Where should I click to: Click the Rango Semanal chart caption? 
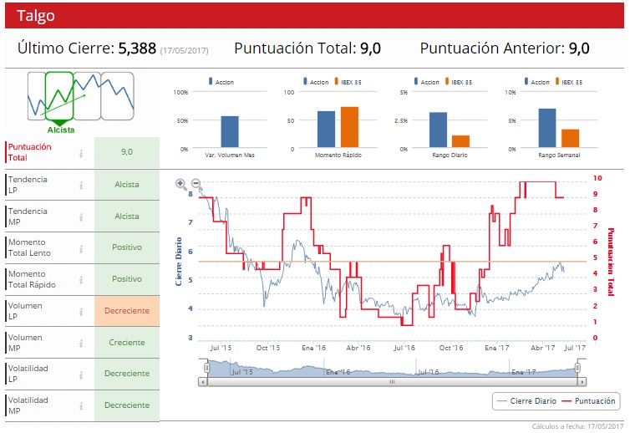[x=559, y=155]
